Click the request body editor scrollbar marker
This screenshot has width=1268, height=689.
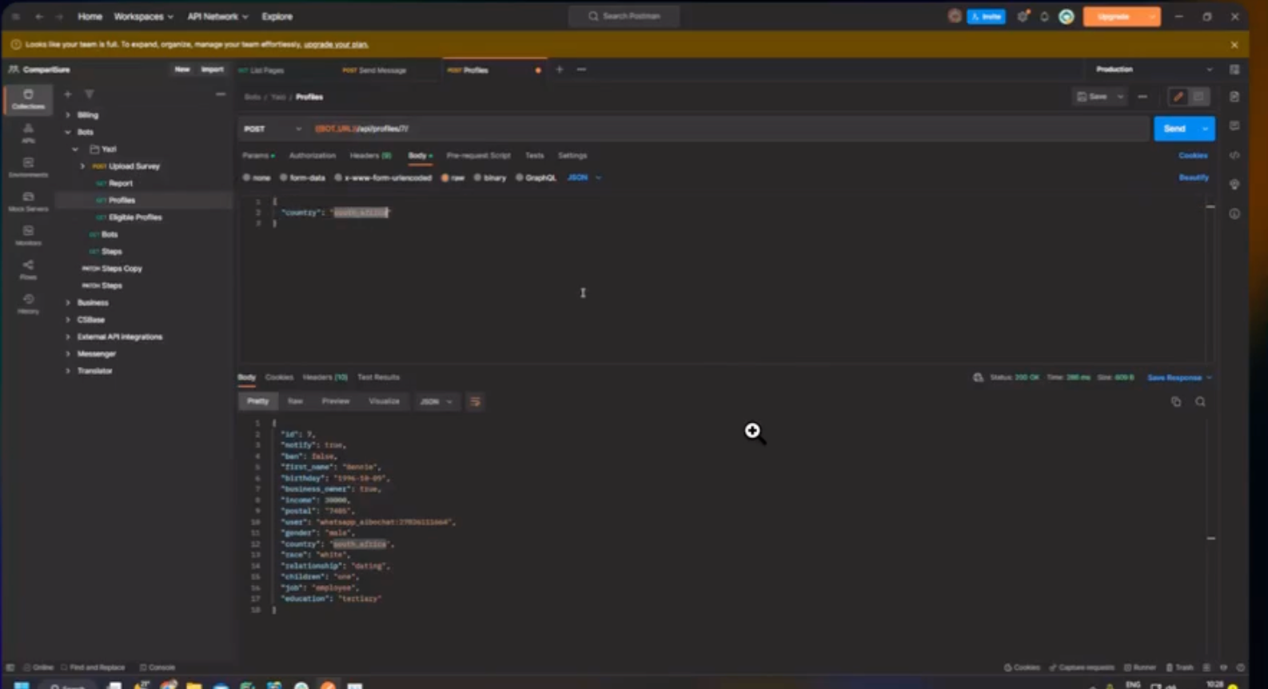(1210, 207)
